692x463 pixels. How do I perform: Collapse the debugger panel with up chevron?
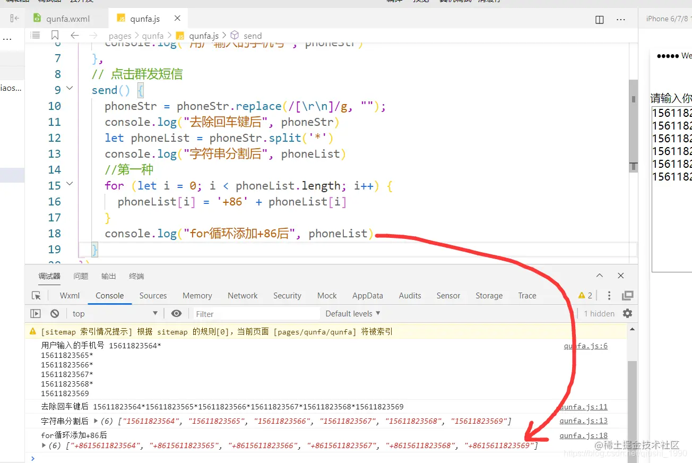600,276
